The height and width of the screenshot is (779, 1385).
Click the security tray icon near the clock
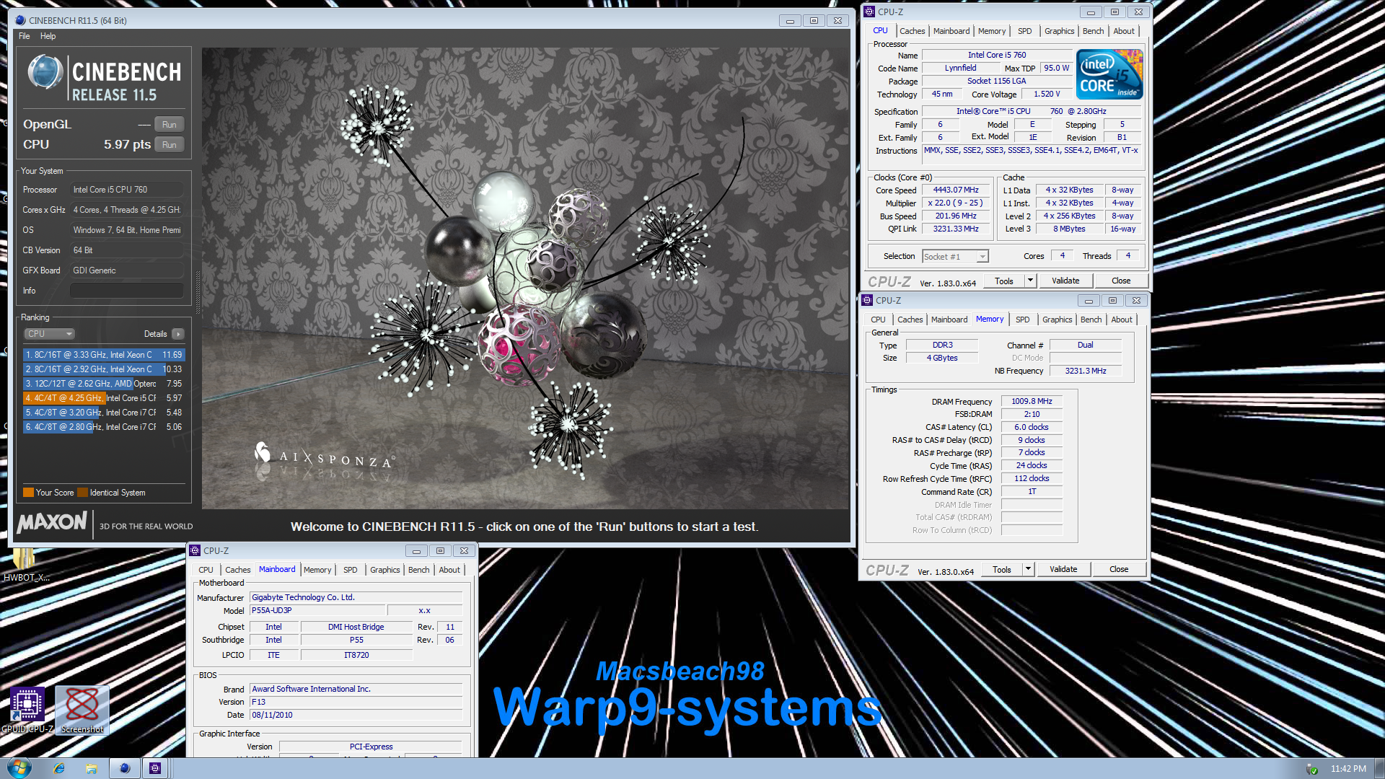[1312, 769]
